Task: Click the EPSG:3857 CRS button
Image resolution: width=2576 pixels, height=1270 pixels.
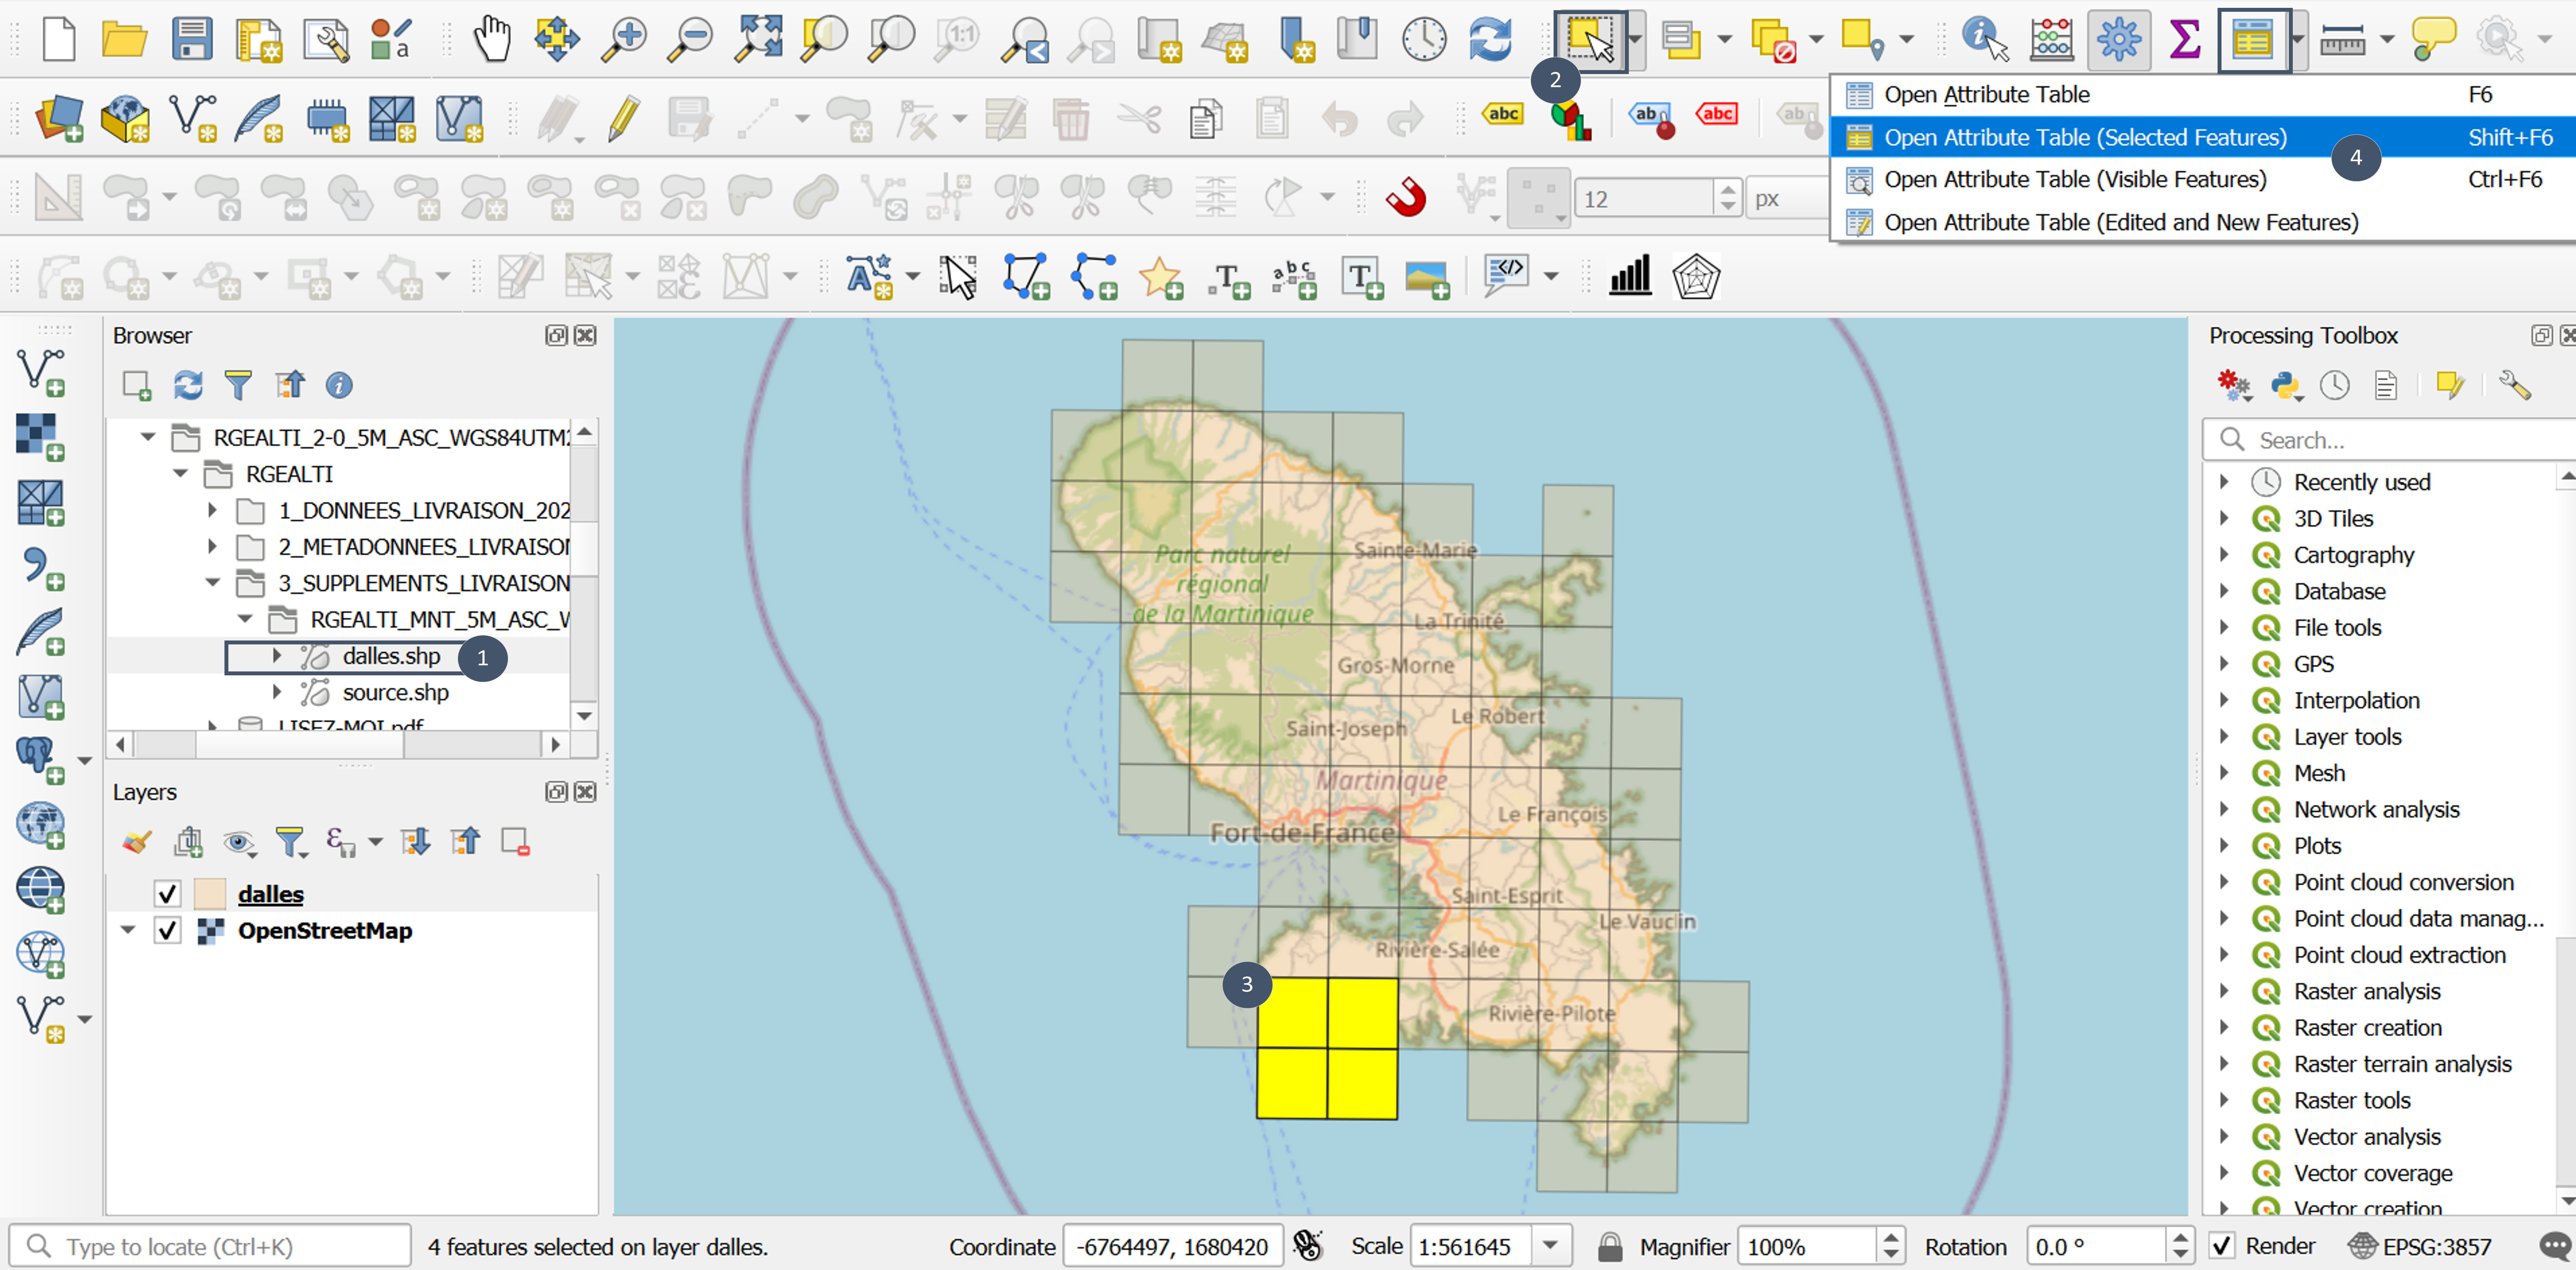Action: (2420, 1246)
